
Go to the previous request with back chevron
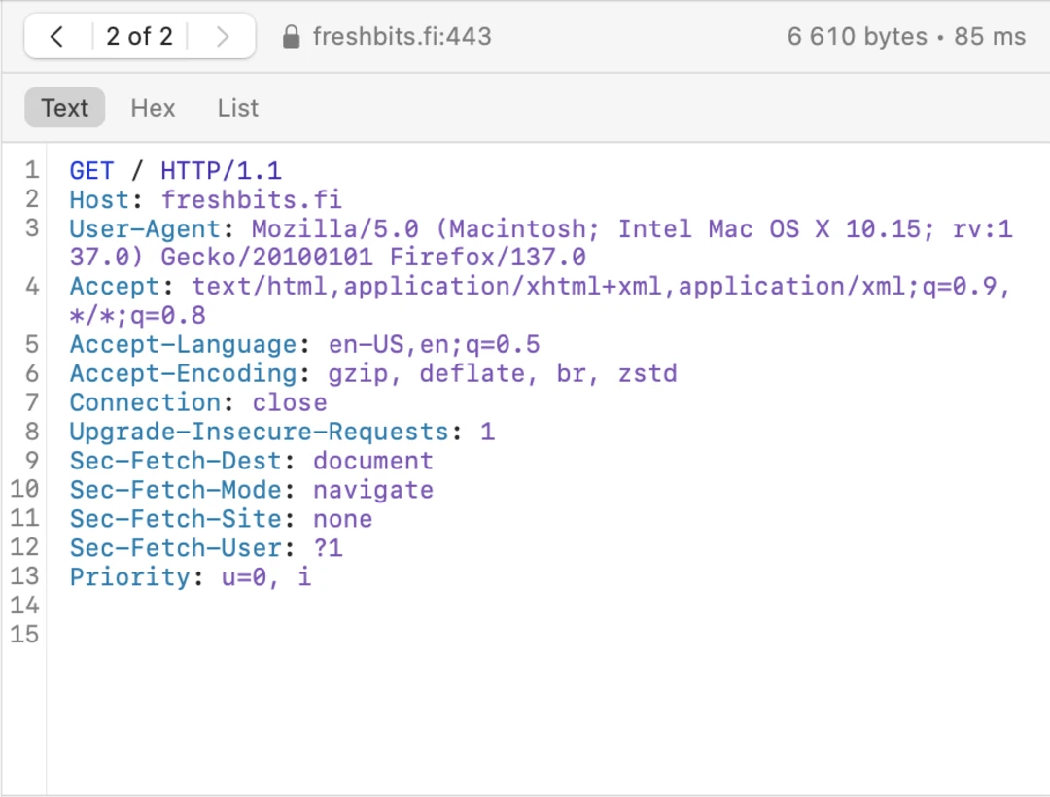pyautogui.click(x=56, y=37)
